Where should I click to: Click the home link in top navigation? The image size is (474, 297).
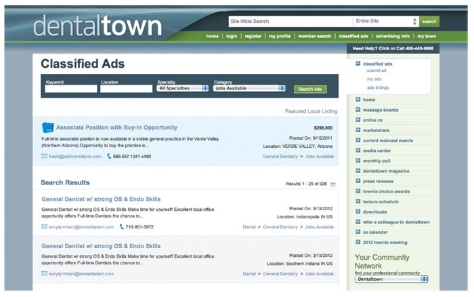click(212, 36)
